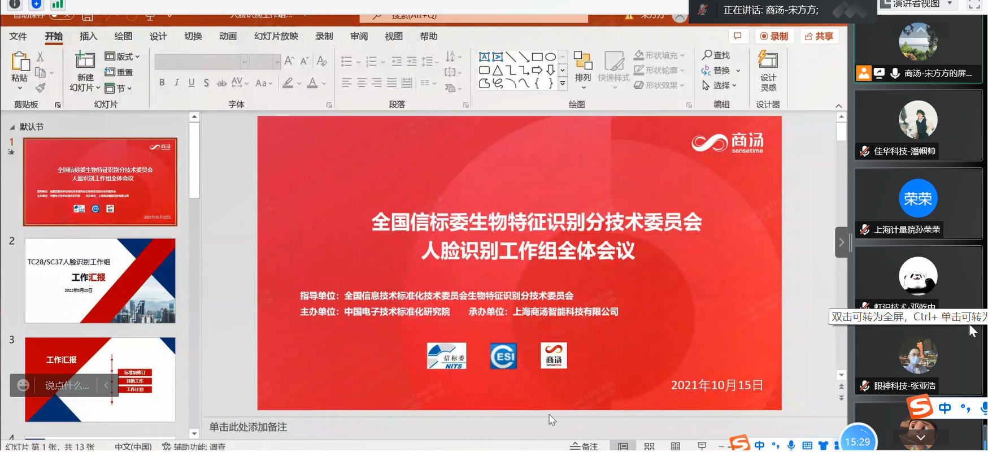
Task: Open Shape Fill (形状填充) dropdown
Action: click(x=659, y=55)
